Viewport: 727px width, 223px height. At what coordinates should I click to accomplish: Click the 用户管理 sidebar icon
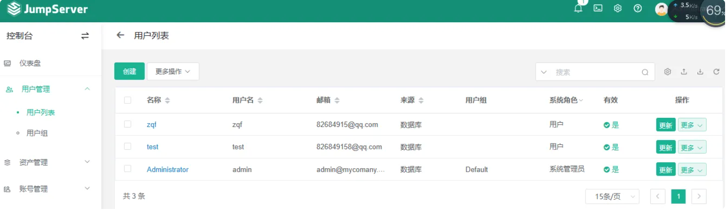coord(9,89)
